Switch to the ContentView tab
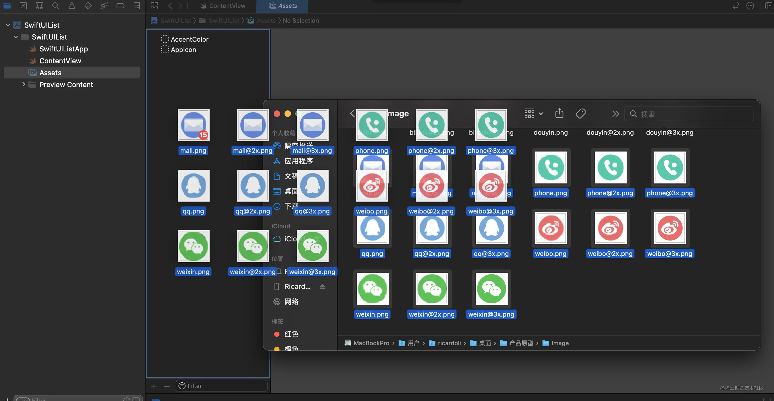This screenshot has height=401, width=774. click(223, 6)
